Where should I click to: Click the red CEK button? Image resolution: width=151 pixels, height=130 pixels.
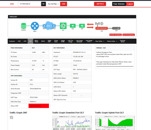(63, 4)
